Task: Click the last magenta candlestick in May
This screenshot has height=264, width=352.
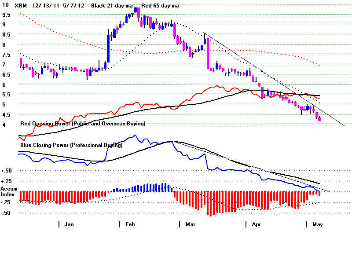Action: tap(319, 119)
